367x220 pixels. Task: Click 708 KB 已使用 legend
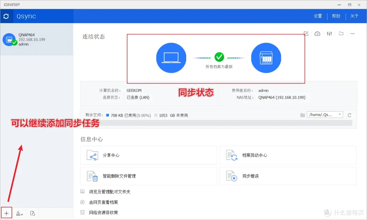[x=128, y=115]
